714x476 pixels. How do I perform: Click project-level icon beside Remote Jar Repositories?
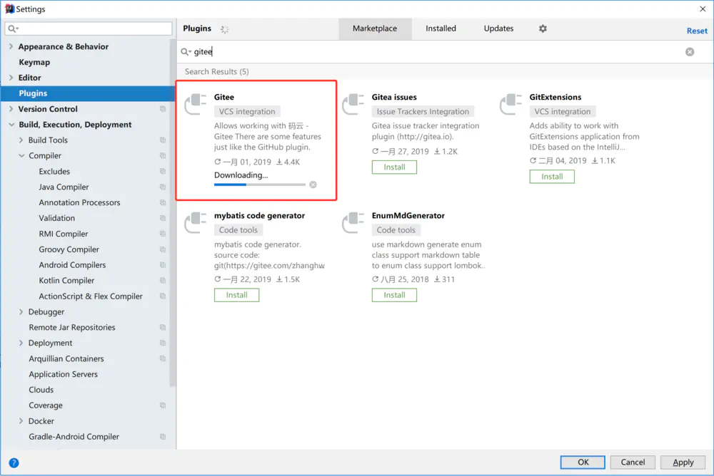(x=163, y=327)
